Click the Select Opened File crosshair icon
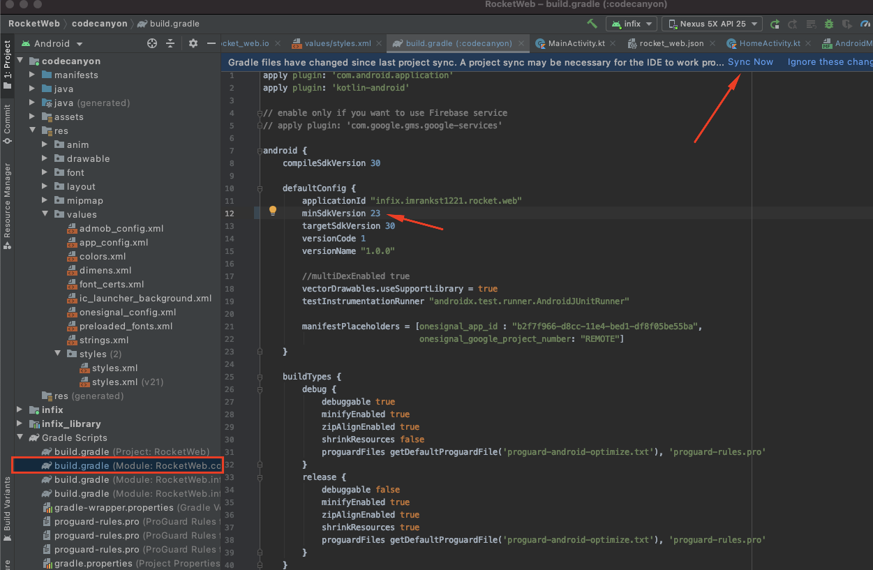 tap(151, 43)
